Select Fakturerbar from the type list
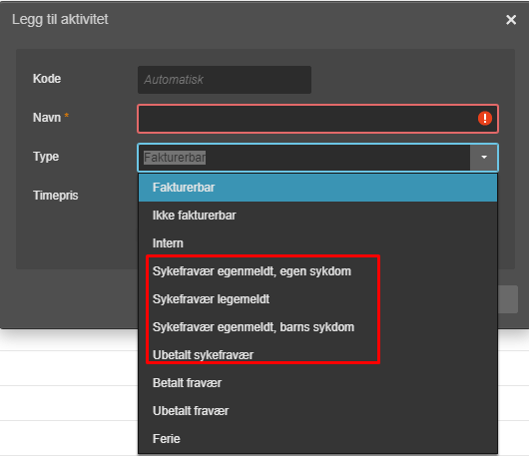The height and width of the screenshot is (456, 529). tap(317, 188)
